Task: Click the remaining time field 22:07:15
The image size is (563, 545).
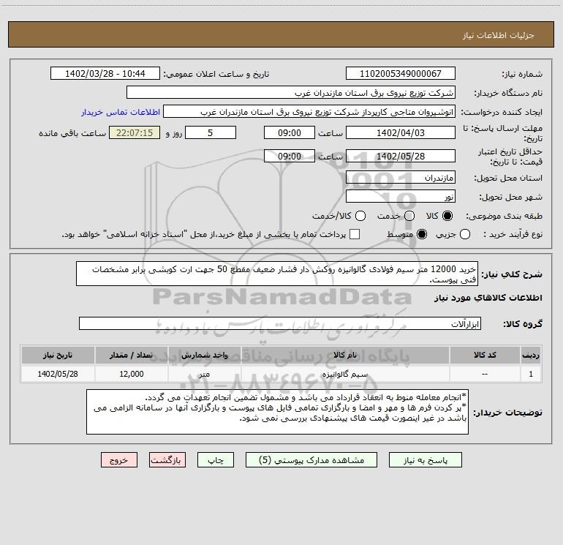Action: tap(135, 132)
